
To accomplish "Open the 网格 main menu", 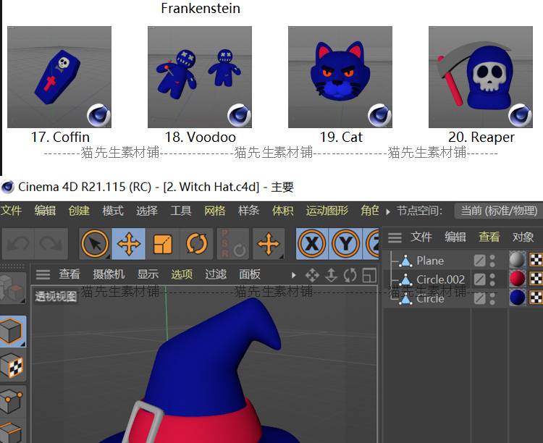I will point(215,211).
